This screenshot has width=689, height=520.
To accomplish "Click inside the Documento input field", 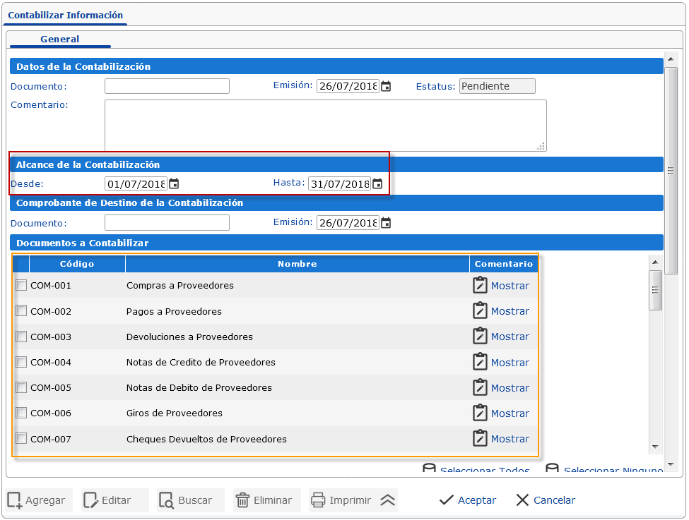I will pyautogui.click(x=167, y=85).
